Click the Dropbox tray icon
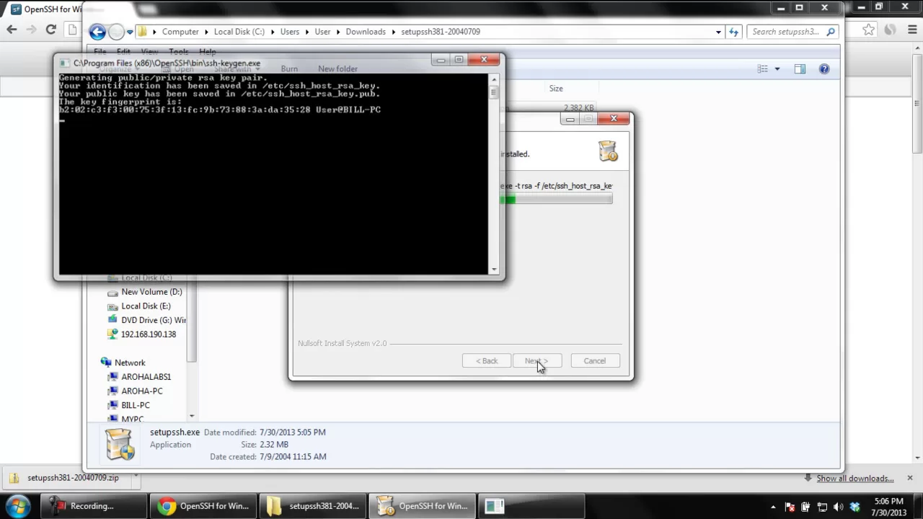Image resolution: width=923 pixels, height=519 pixels. [x=855, y=507]
